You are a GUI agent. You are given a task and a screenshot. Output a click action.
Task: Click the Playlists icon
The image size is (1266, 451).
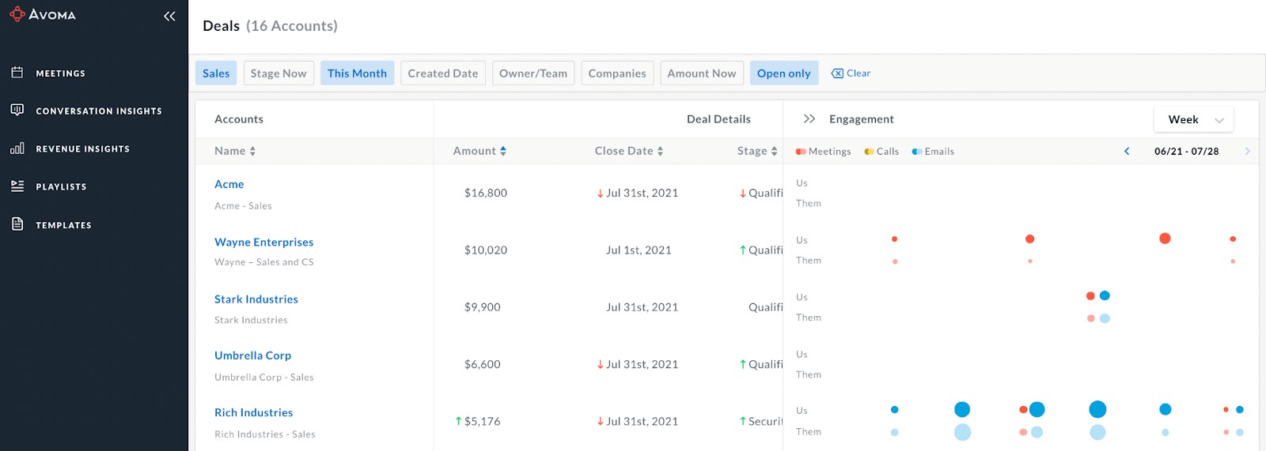[17, 186]
